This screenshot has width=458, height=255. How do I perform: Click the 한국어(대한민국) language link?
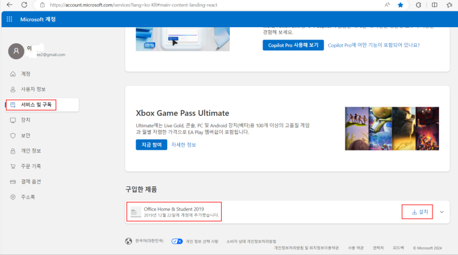(x=149, y=241)
